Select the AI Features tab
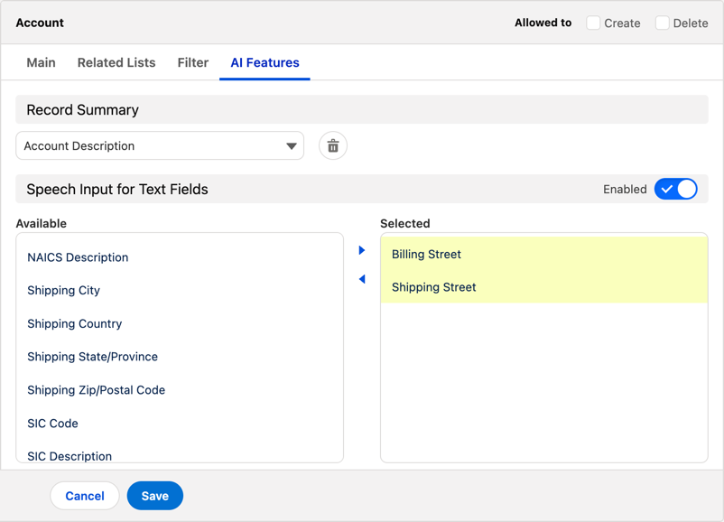The width and height of the screenshot is (724, 522). pyautogui.click(x=265, y=62)
